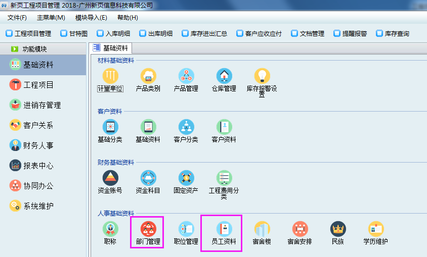Image resolution: width=427 pixels, height=257 pixels.
Task: Open 工程费用分类 icon
Action: pos(224,178)
